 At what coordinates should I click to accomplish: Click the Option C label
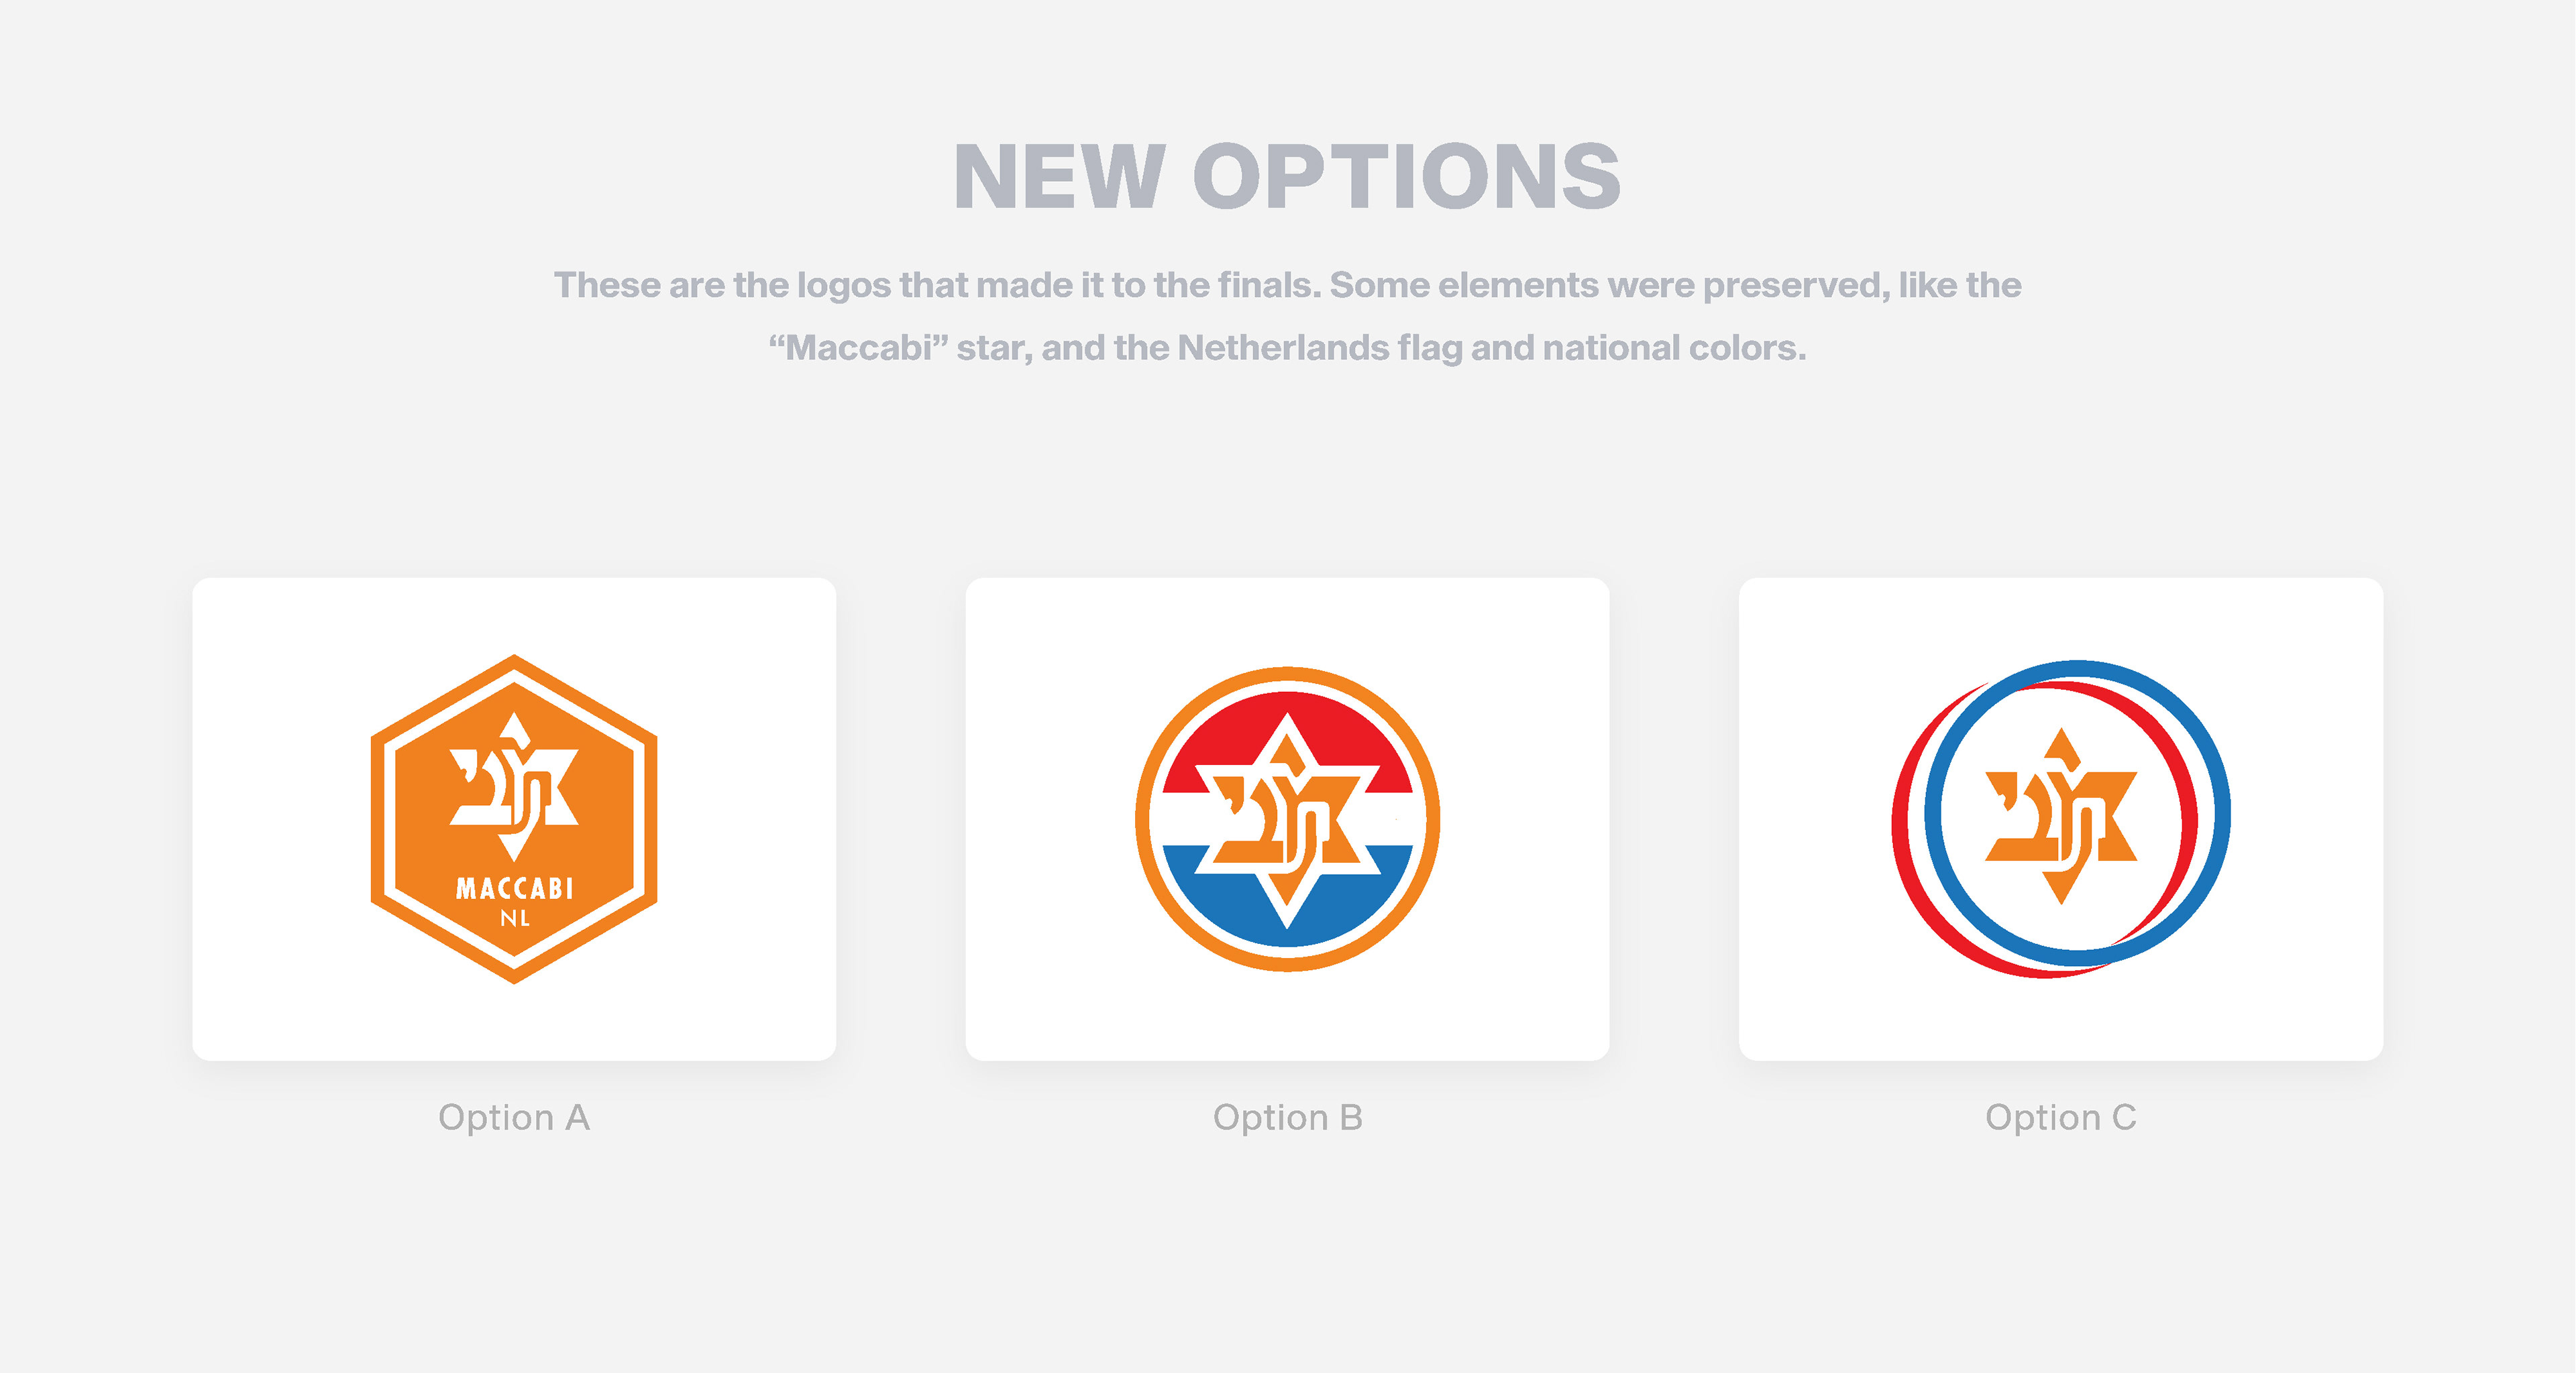click(2060, 1117)
